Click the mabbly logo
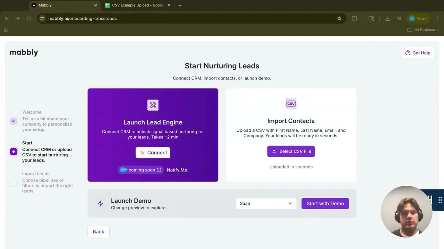Screen dimensions: 444x249 click(24, 52)
